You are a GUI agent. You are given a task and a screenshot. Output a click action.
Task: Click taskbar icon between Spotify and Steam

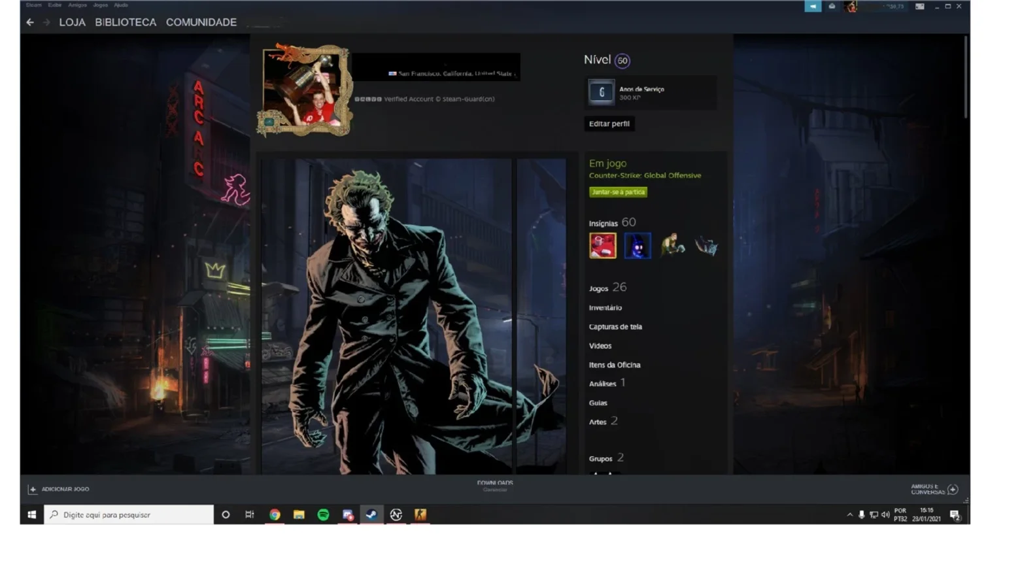tap(347, 515)
